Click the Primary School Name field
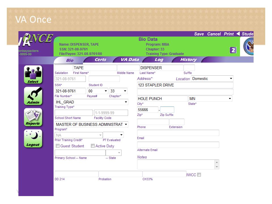Image resolution: width=272 pixels, height=204 pixels. tap(80, 153)
